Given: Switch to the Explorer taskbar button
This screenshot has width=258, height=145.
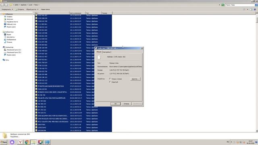Looking at the screenshot, I should [x=33, y=142].
